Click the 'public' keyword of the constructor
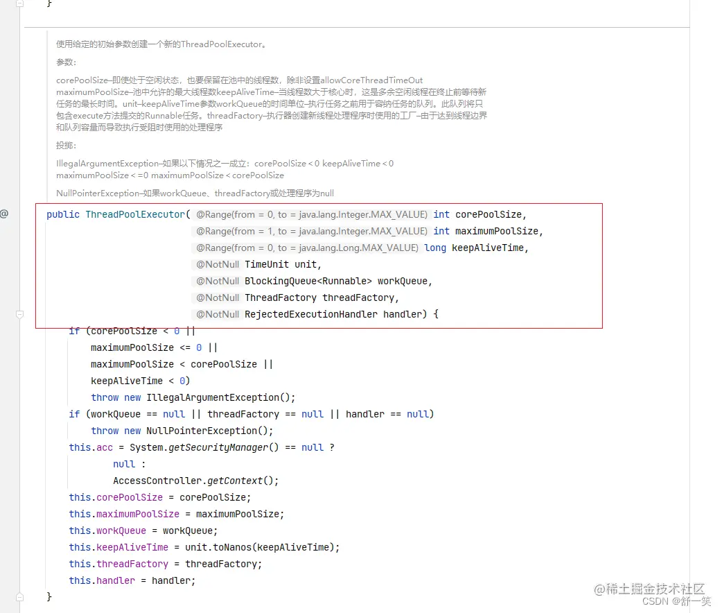The width and height of the screenshot is (722, 613). click(63, 214)
